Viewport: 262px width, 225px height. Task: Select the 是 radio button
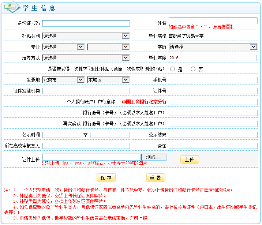173,69
